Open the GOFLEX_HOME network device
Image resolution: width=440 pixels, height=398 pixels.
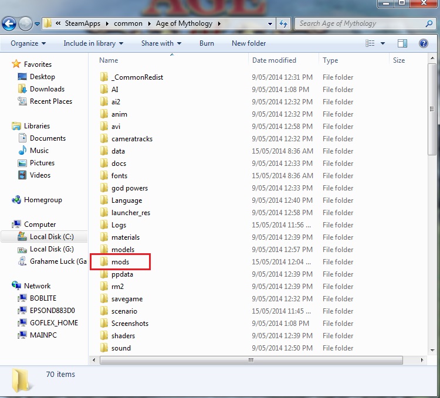click(x=54, y=323)
